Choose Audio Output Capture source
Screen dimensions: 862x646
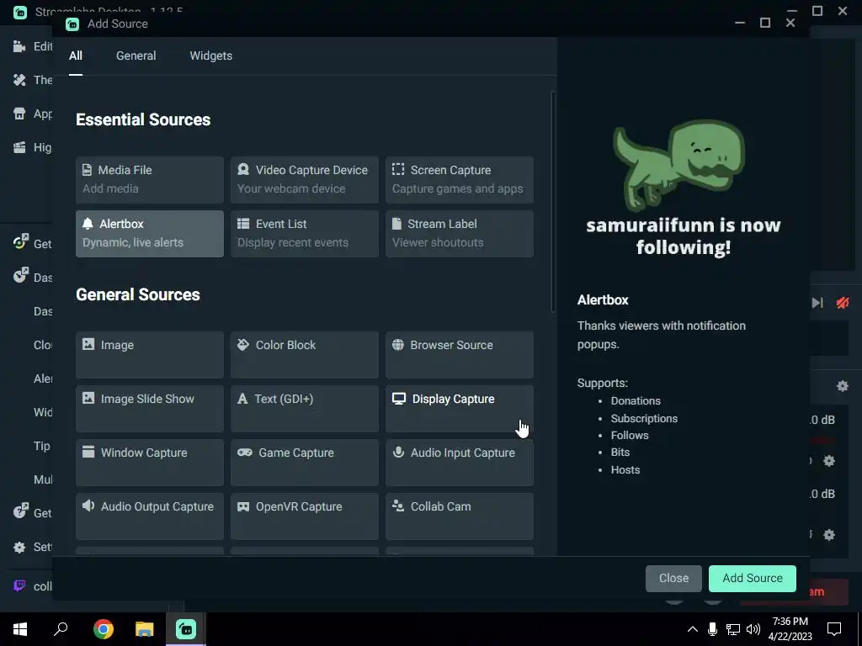(x=150, y=516)
